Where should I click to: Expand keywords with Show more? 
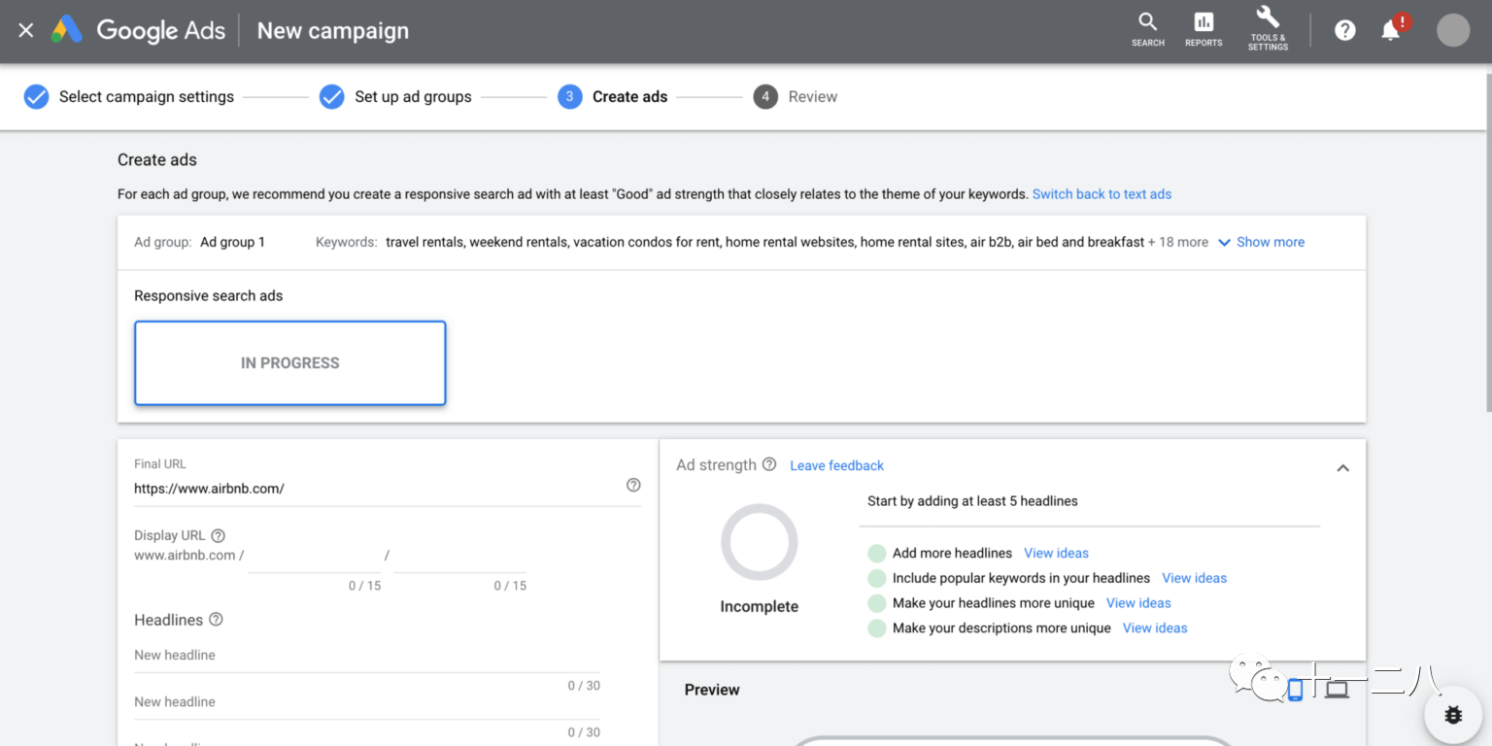pyautogui.click(x=1261, y=242)
